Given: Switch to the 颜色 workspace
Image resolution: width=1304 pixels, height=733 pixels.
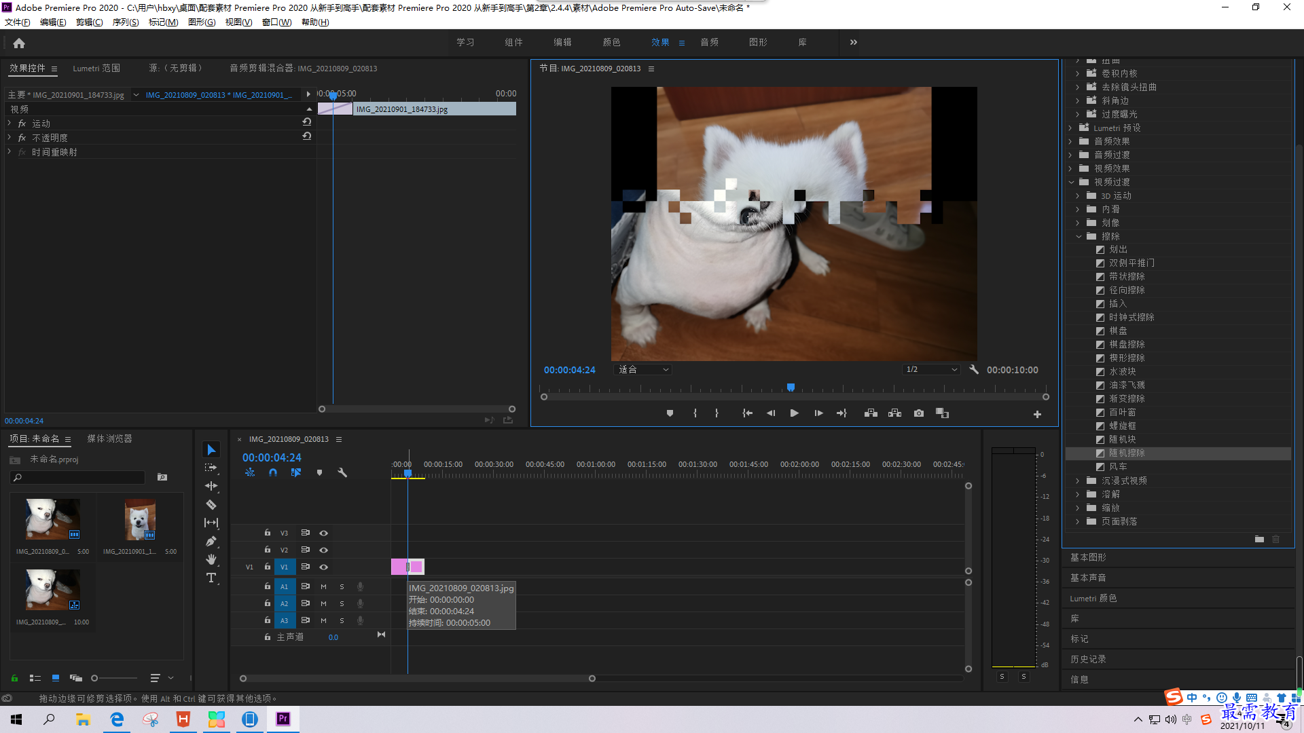Looking at the screenshot, I should (611, 42).
